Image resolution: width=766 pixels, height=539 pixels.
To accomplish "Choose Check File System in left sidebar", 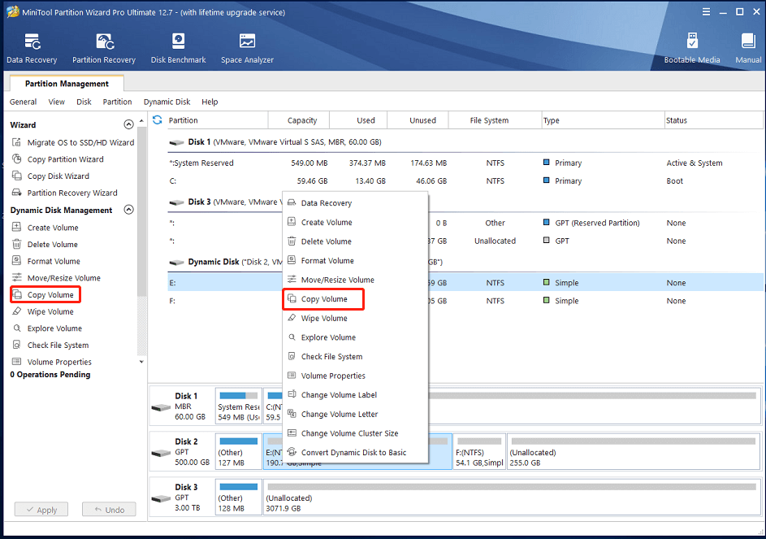I will (x=50, y=345).
